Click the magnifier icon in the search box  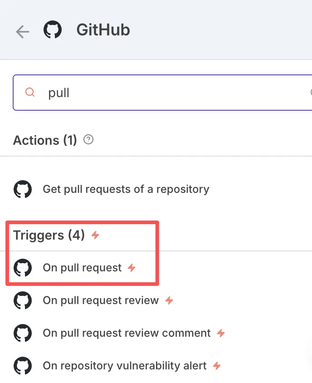30,93
